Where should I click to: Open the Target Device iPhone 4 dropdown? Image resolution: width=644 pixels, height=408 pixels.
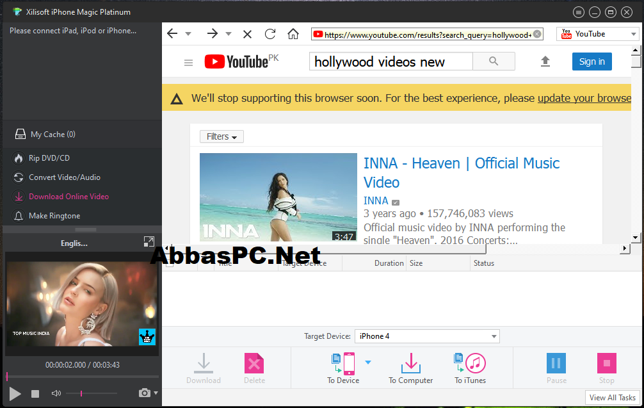tap(427, 336)
